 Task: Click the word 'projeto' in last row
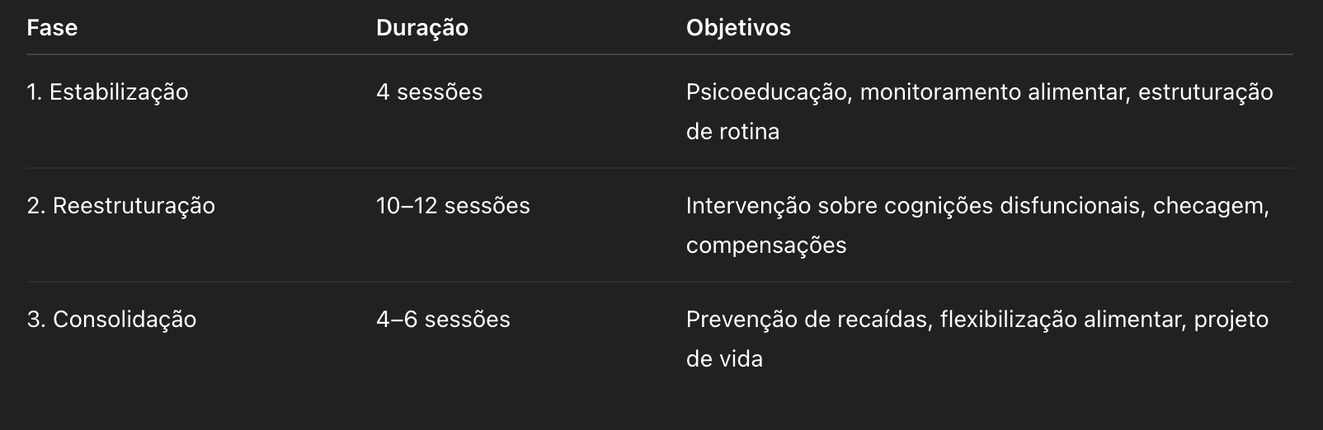[x=1231, y=319]
